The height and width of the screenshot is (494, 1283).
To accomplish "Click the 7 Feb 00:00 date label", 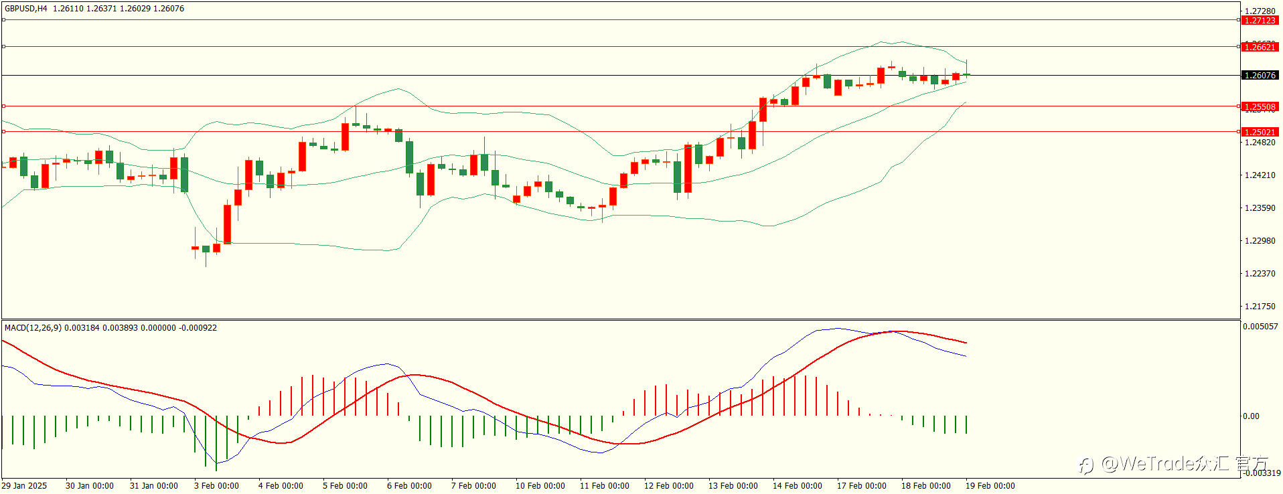I will [x=473, y=486].
